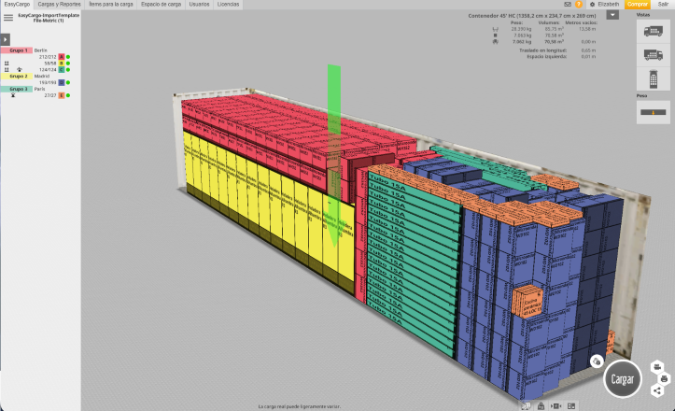This screenshot has height=411, width=675.
Task: Click the yellow B color swatch
Action: coord(62,64)
